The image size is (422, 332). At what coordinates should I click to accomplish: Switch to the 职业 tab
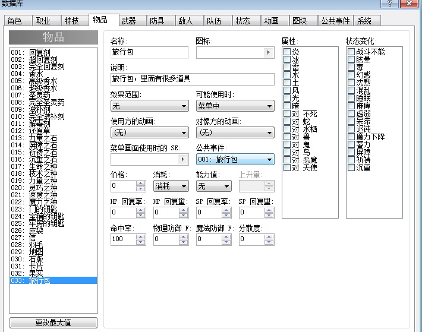click(46, 21)
